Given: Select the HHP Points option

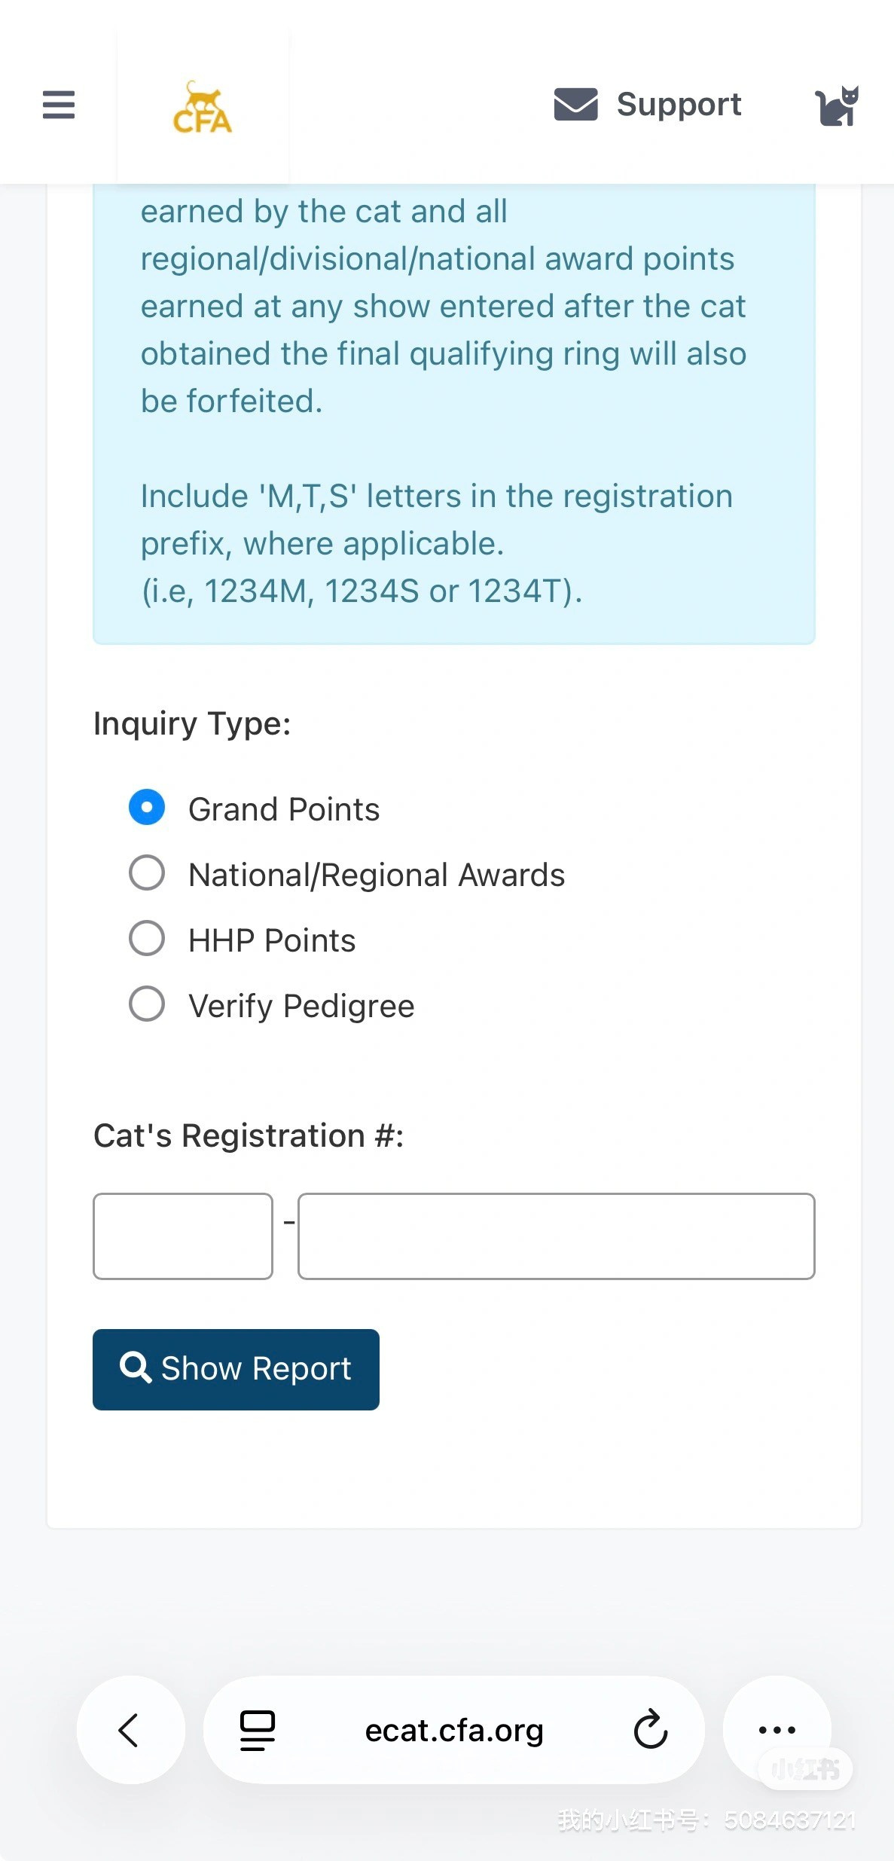Looking at the screenshot, I should [x=147, y=938].
